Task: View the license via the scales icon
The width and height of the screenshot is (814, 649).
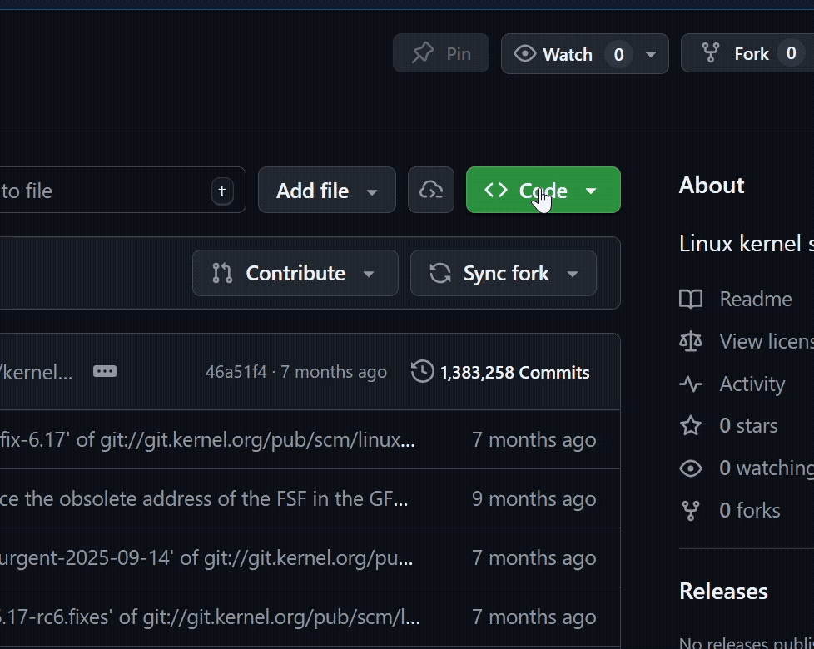Action: [691, 341]
